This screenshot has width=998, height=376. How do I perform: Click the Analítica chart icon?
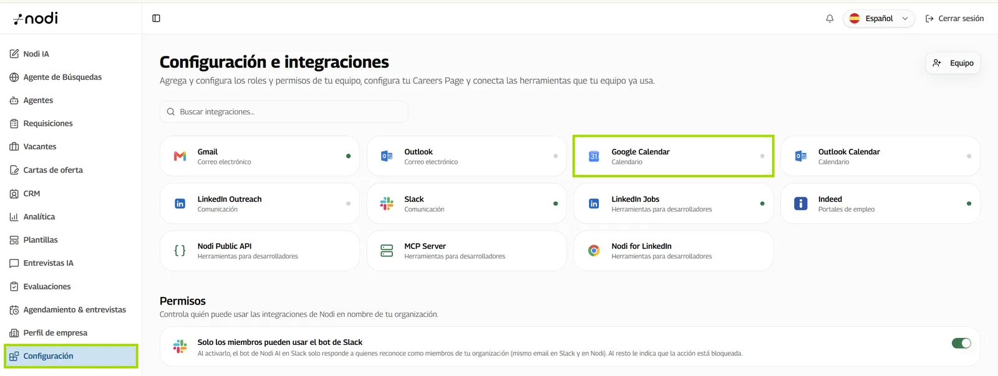14,217
